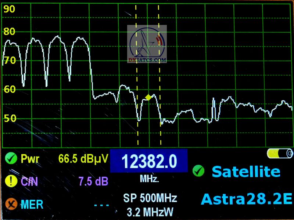Click the right yellow dashed bandwidth cursor
This screenshot has width=294, height=220.
click(x=159, y=73)
